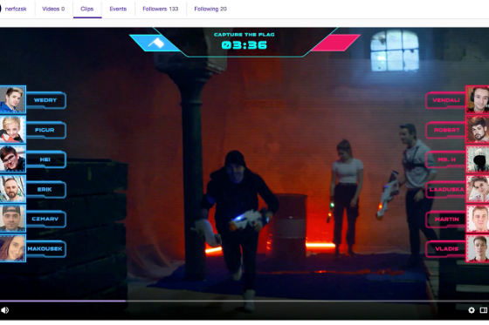The image size is (489, 325).
Task: Click the MR. H player name label
Action: click(446, 159)
